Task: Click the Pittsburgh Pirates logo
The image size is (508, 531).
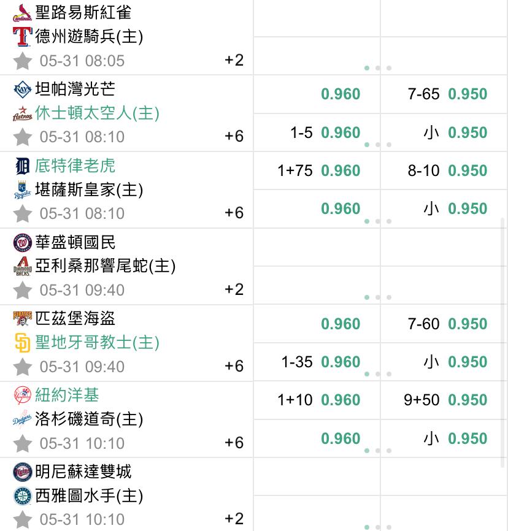Action: pyautogui.click(x=22, y=319)
